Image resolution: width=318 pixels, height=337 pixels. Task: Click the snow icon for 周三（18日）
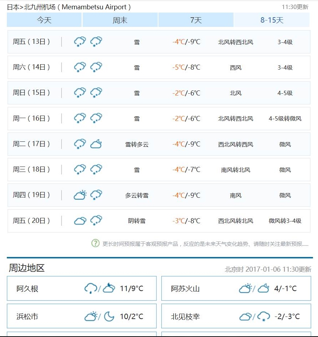click(x=79, y=169)
